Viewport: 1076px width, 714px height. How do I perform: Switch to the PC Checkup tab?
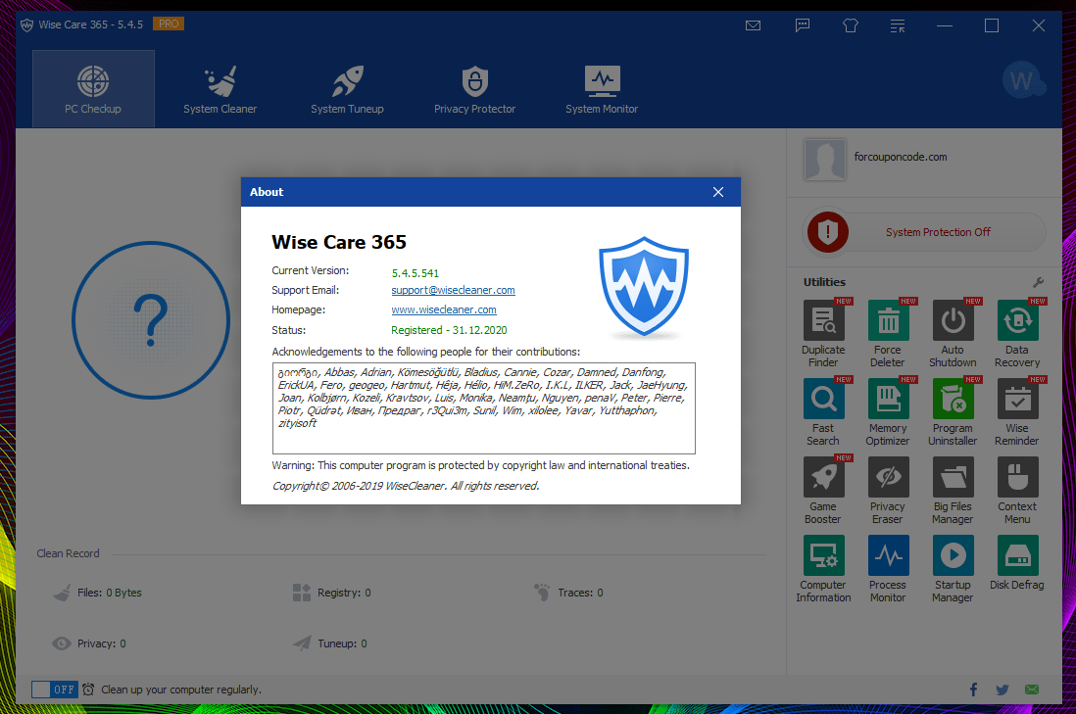click(x=93, y=88)
